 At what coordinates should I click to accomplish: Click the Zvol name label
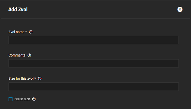click(x=16, y=32)
